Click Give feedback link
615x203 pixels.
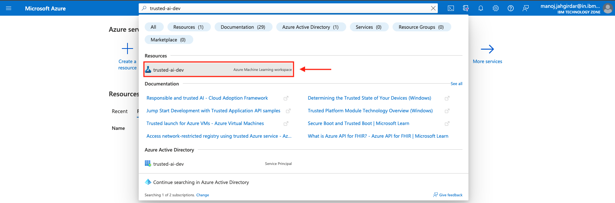(448, 195)
